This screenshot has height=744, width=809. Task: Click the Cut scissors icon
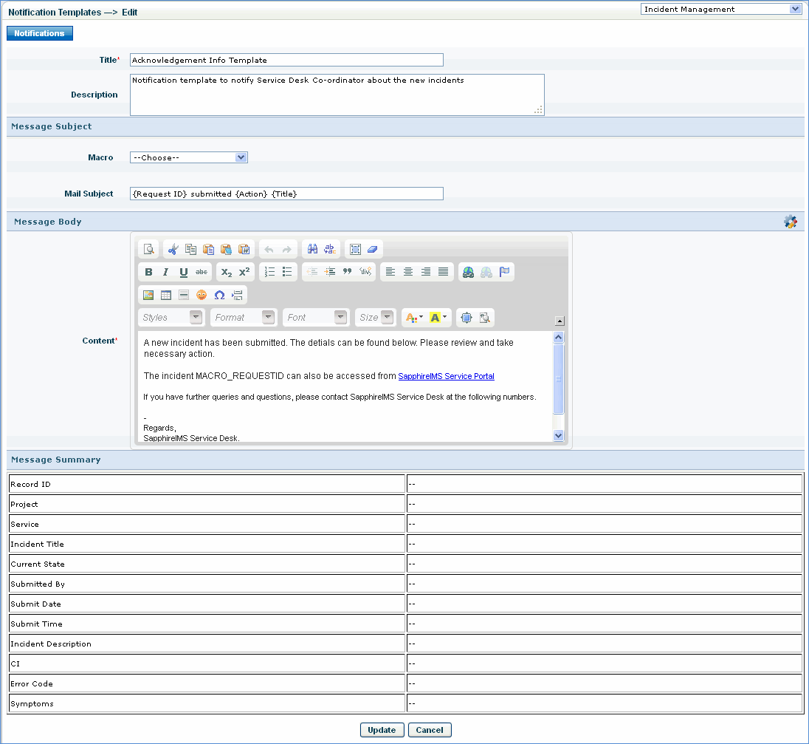pos(173,249)
